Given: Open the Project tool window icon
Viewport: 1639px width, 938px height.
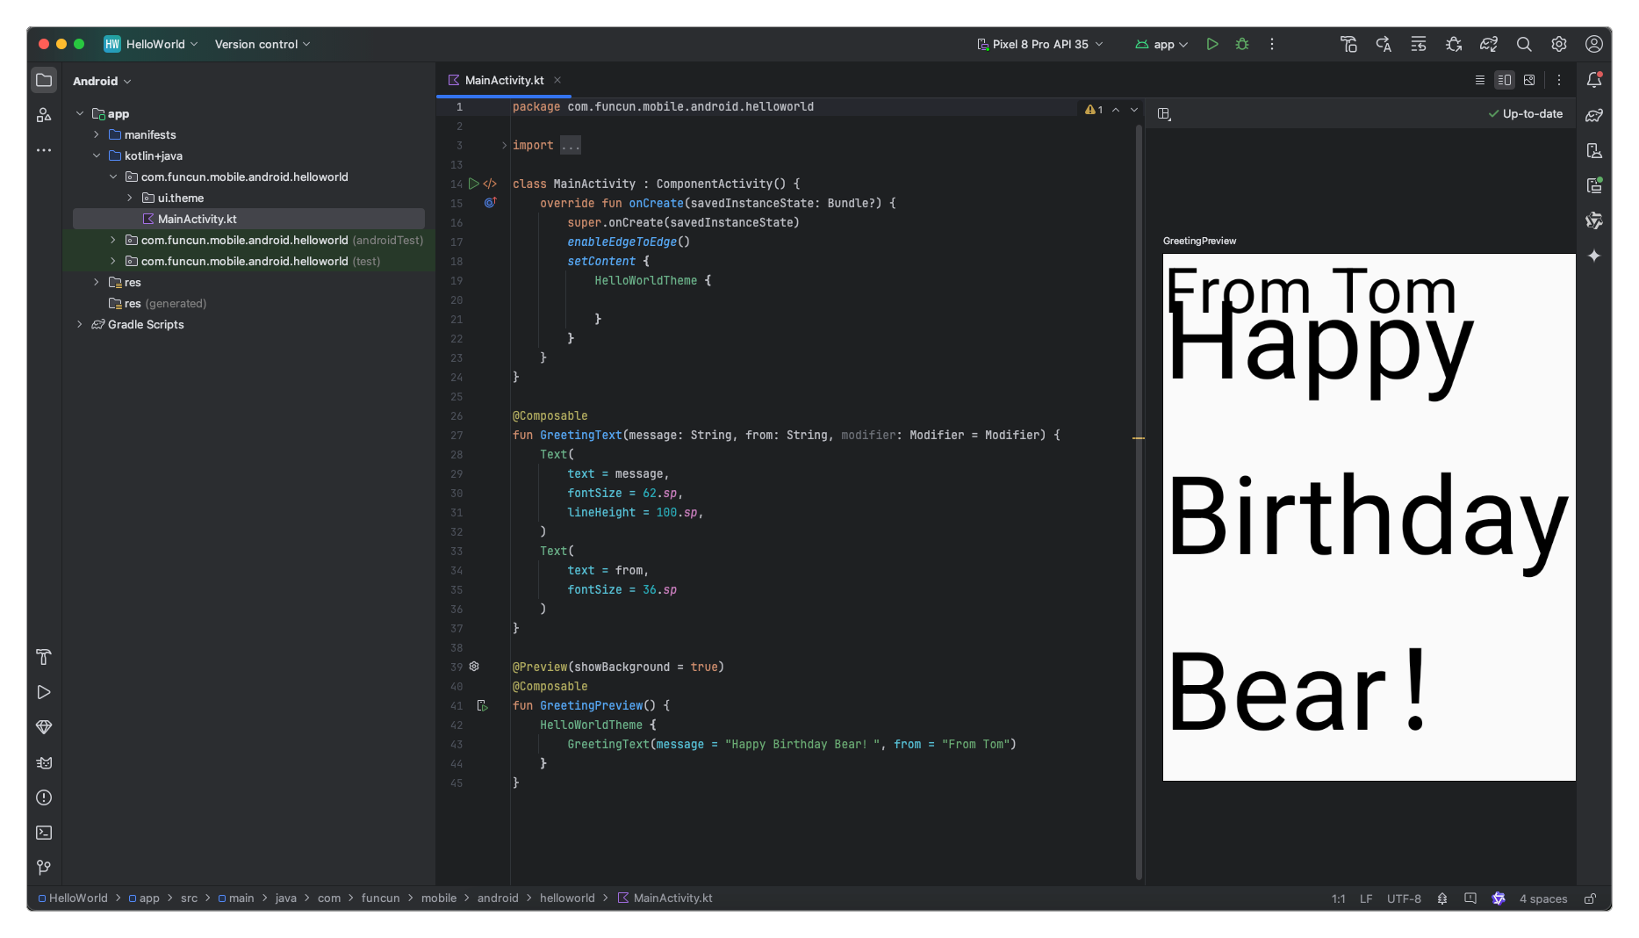Looking at the screenshot, I should pyautogui.click(x=44, y=80).
